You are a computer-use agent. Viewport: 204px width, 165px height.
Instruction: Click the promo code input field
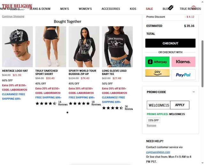159,105
